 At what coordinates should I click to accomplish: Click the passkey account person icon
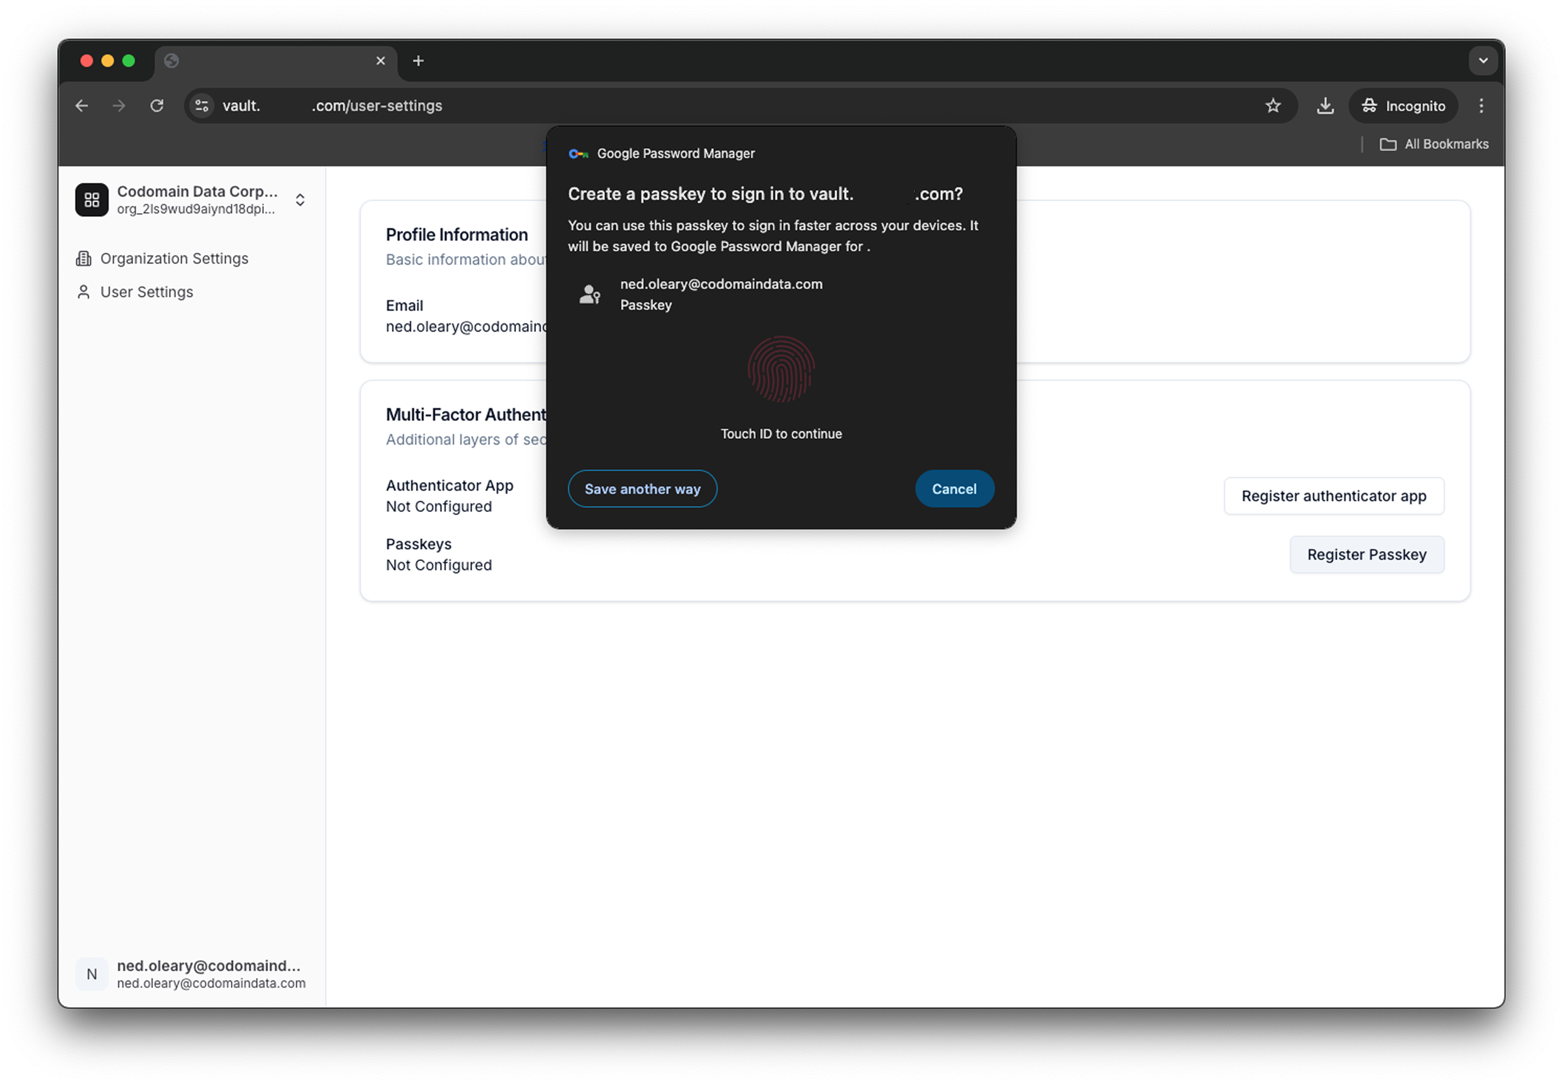point(589,294)
